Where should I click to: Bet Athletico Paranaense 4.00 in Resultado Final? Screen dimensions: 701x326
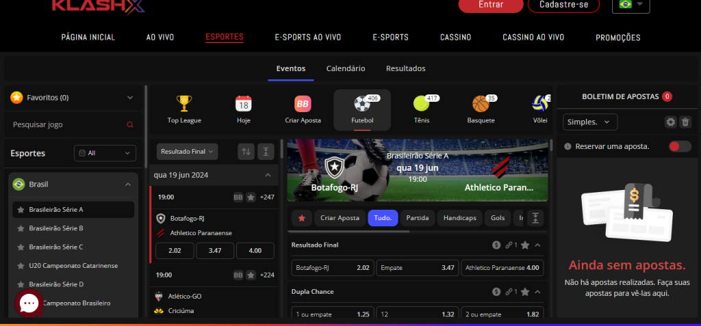502,268
